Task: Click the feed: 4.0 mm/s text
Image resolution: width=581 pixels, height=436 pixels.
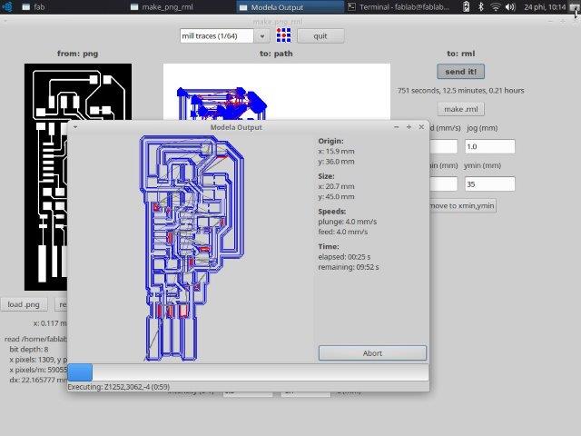Action: [x=343, y=232]
